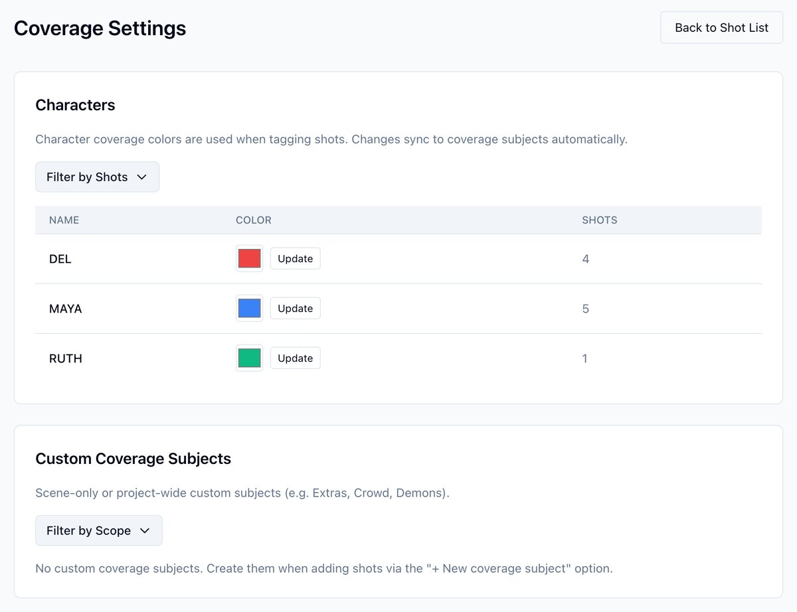797x612 pixels.
Task: Open MAYA's blue color swatch
Action: click(x=249, y=308)
